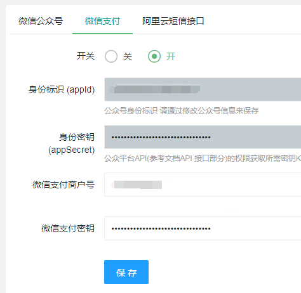The width and height of the screenshot is (301, 293).
Task: Click the green 开 text label
Action: coord(171,56)
